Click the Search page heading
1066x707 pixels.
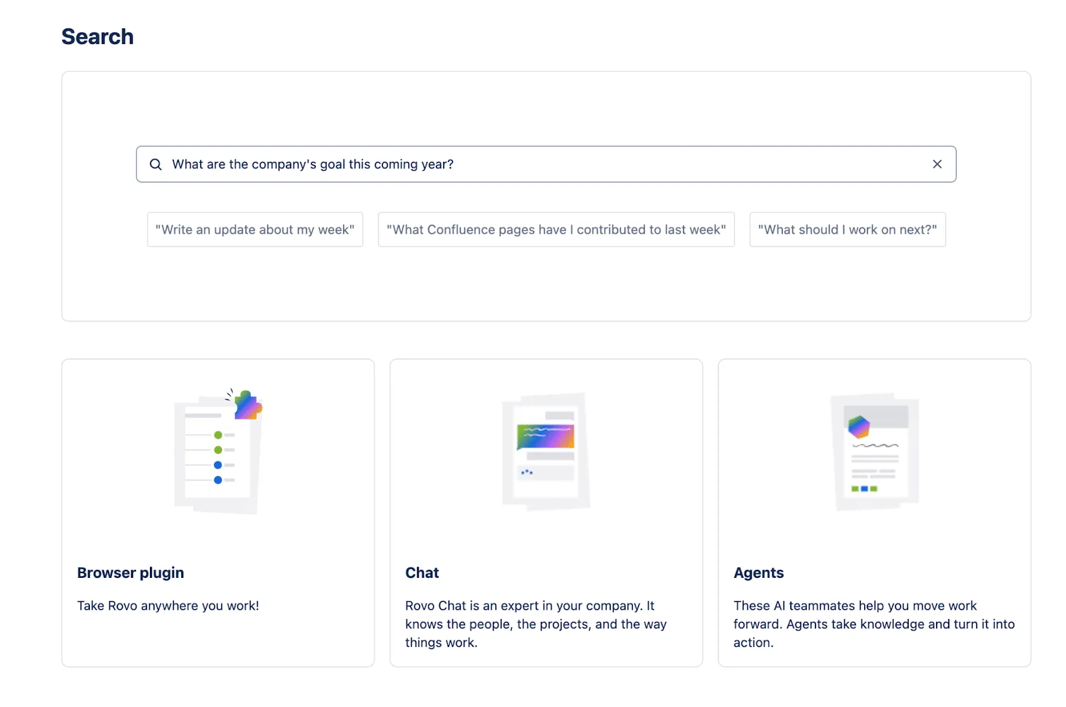coord(98,37)
